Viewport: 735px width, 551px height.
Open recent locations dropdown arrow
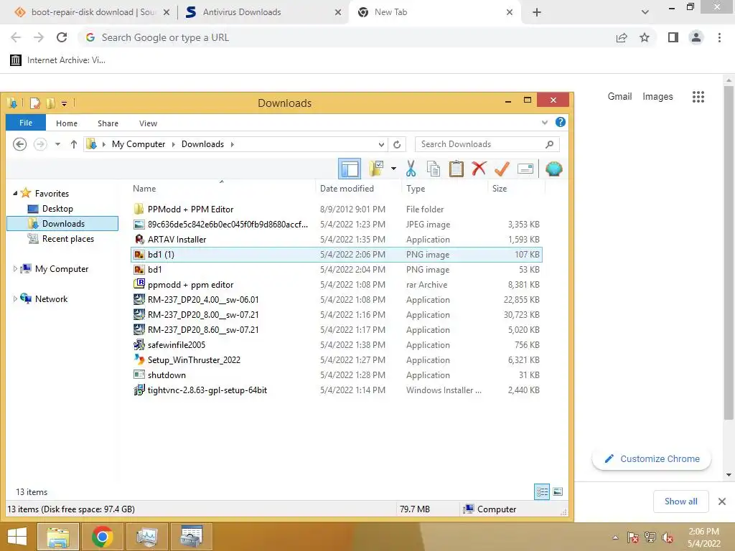click(x=57, y=144)
